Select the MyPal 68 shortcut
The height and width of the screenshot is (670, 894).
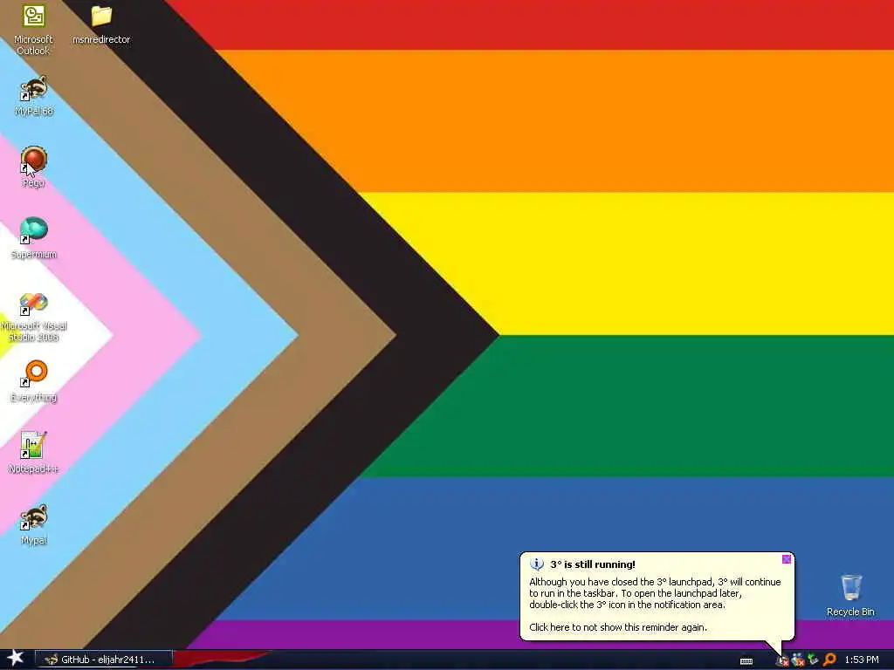coord(34,96)
